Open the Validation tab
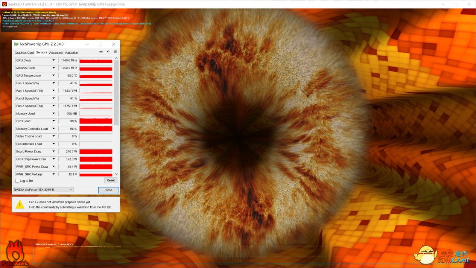The height and width of the screenshot is (268, 476). click(x=71, y=53)
